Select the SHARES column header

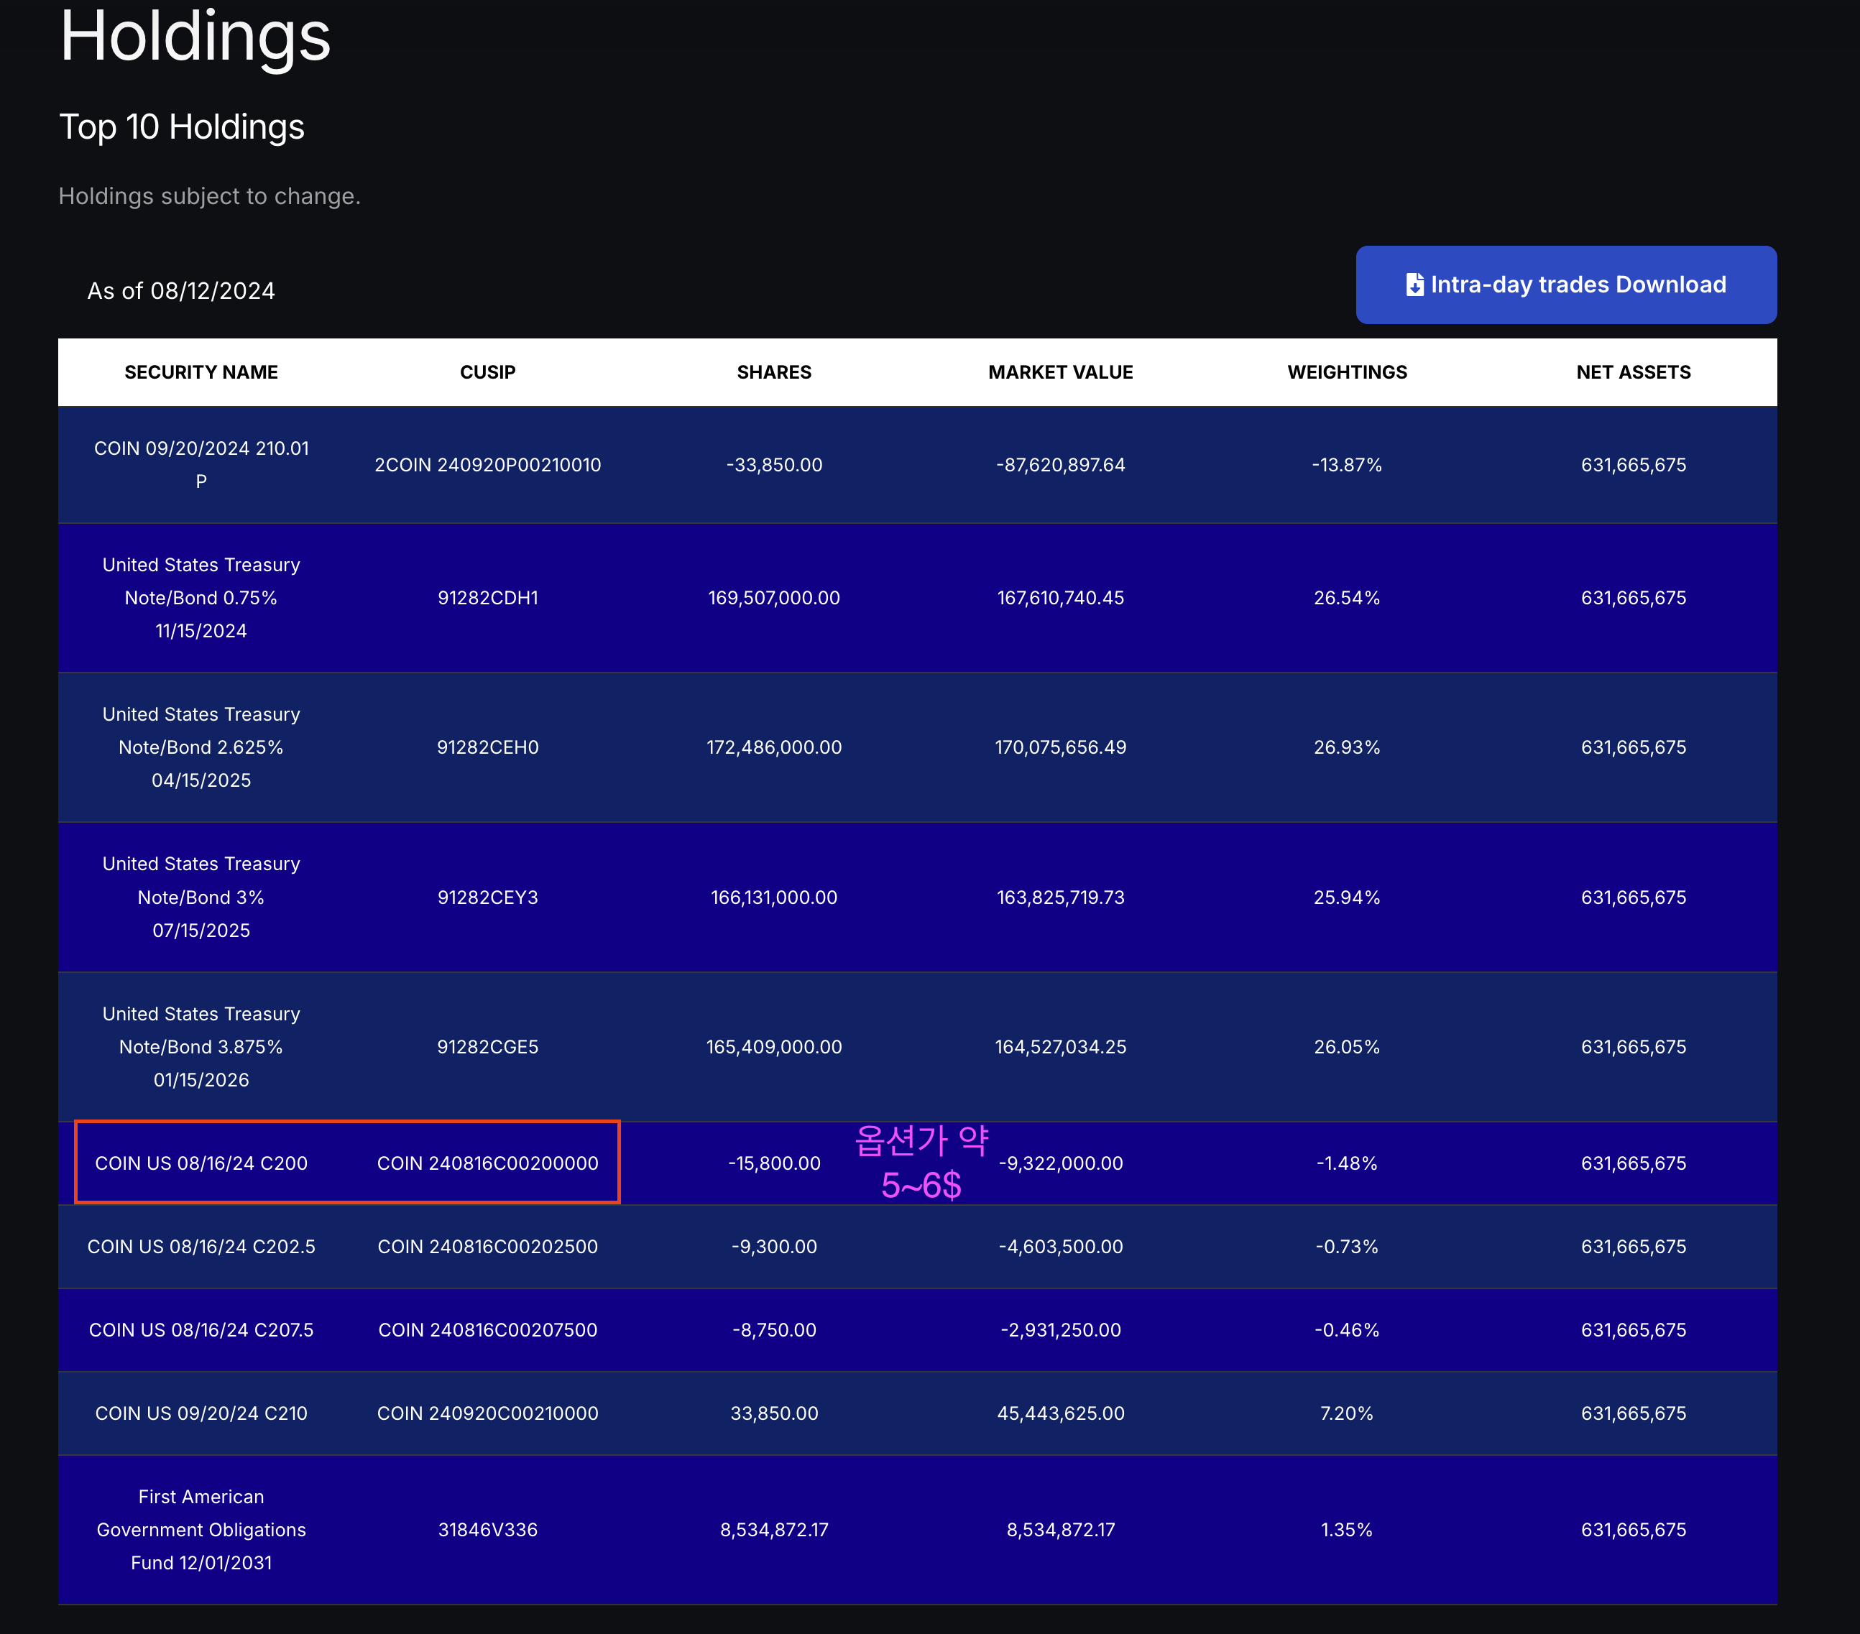774,372
